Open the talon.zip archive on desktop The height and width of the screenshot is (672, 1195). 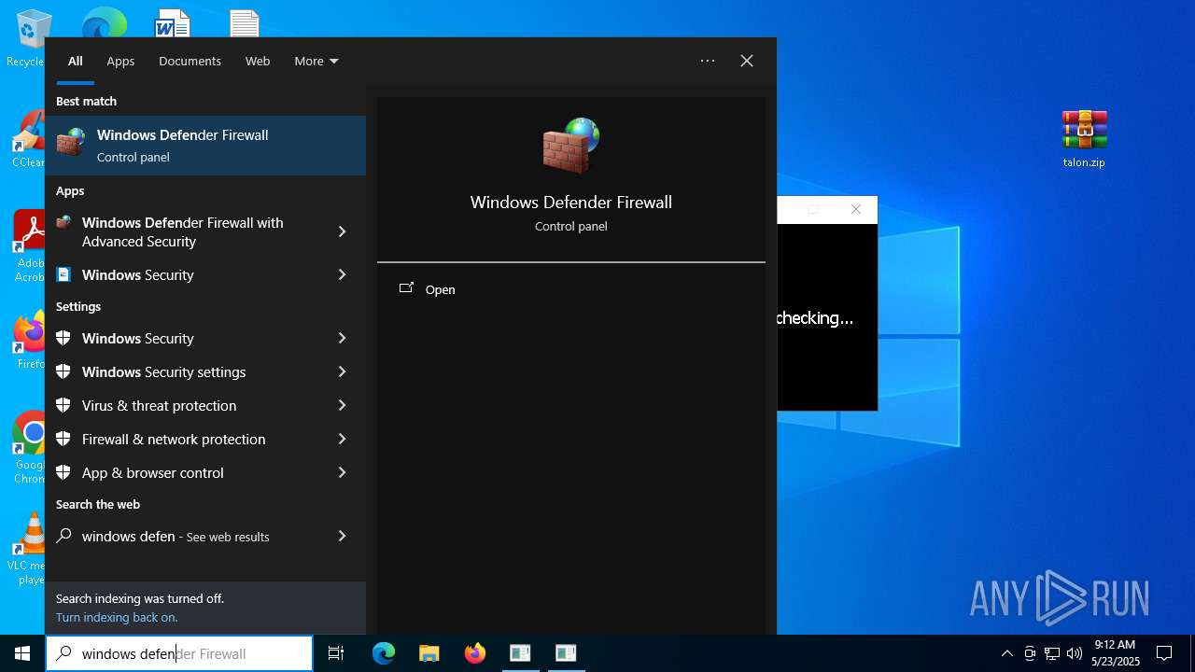click(1084, 139)
